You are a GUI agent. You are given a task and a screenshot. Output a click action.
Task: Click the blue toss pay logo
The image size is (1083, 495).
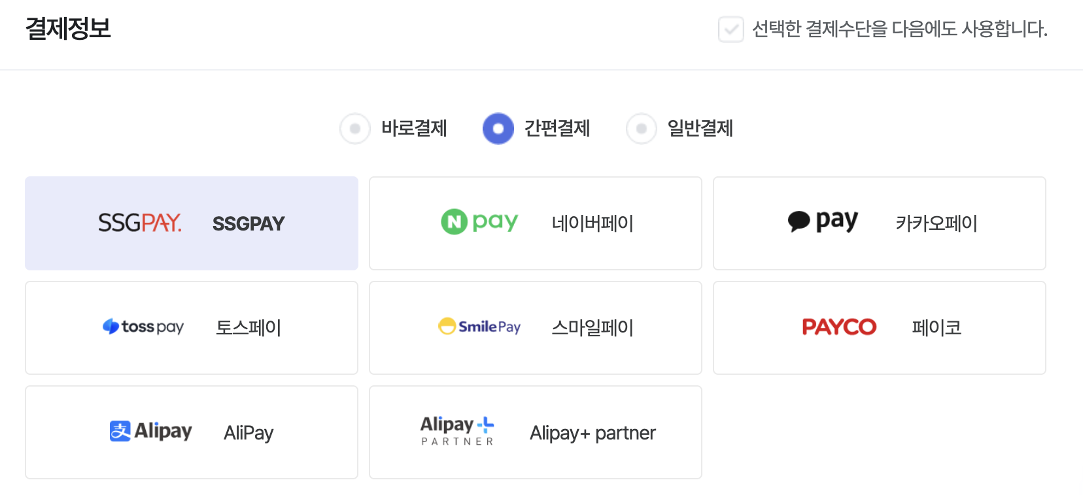tap(143, 327)
